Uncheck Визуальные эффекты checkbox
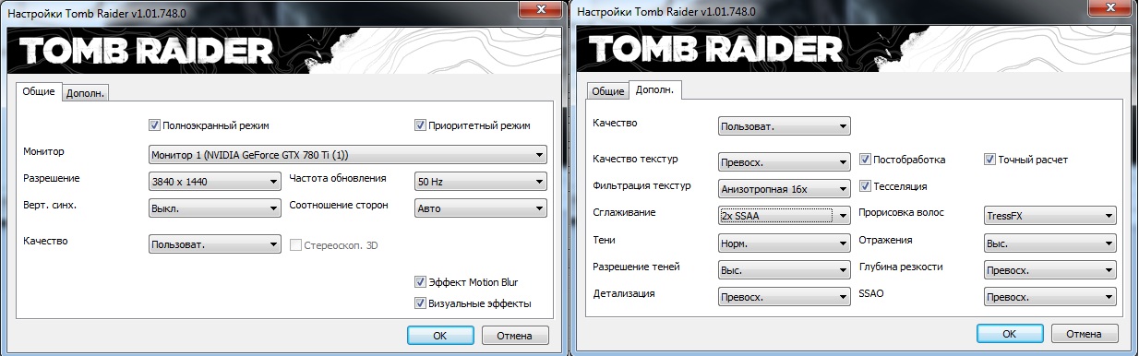This screenshot has height=356, width=1139. point(420,303)
